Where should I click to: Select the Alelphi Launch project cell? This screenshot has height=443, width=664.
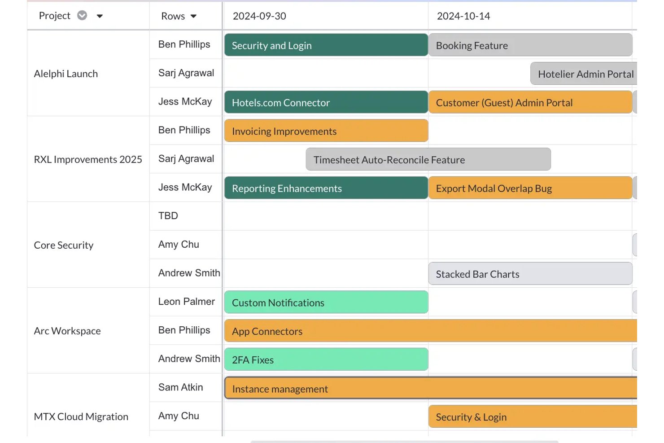[88, 74]
